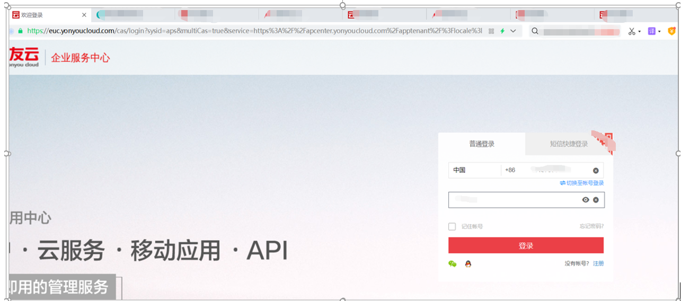Click the purple translate icon in toolbar
This screenshot has width=681, height=301.
tap(652, 31)
